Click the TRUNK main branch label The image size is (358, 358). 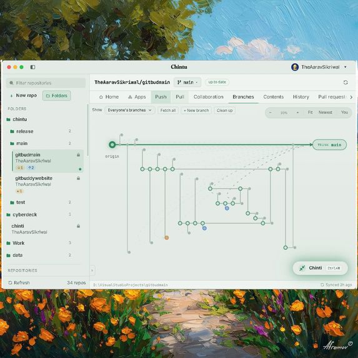(x=329, y=145)
